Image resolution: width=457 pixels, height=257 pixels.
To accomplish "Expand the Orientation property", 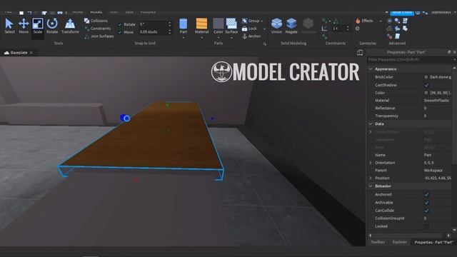I will pyautogui.click(x=371, y=163).
